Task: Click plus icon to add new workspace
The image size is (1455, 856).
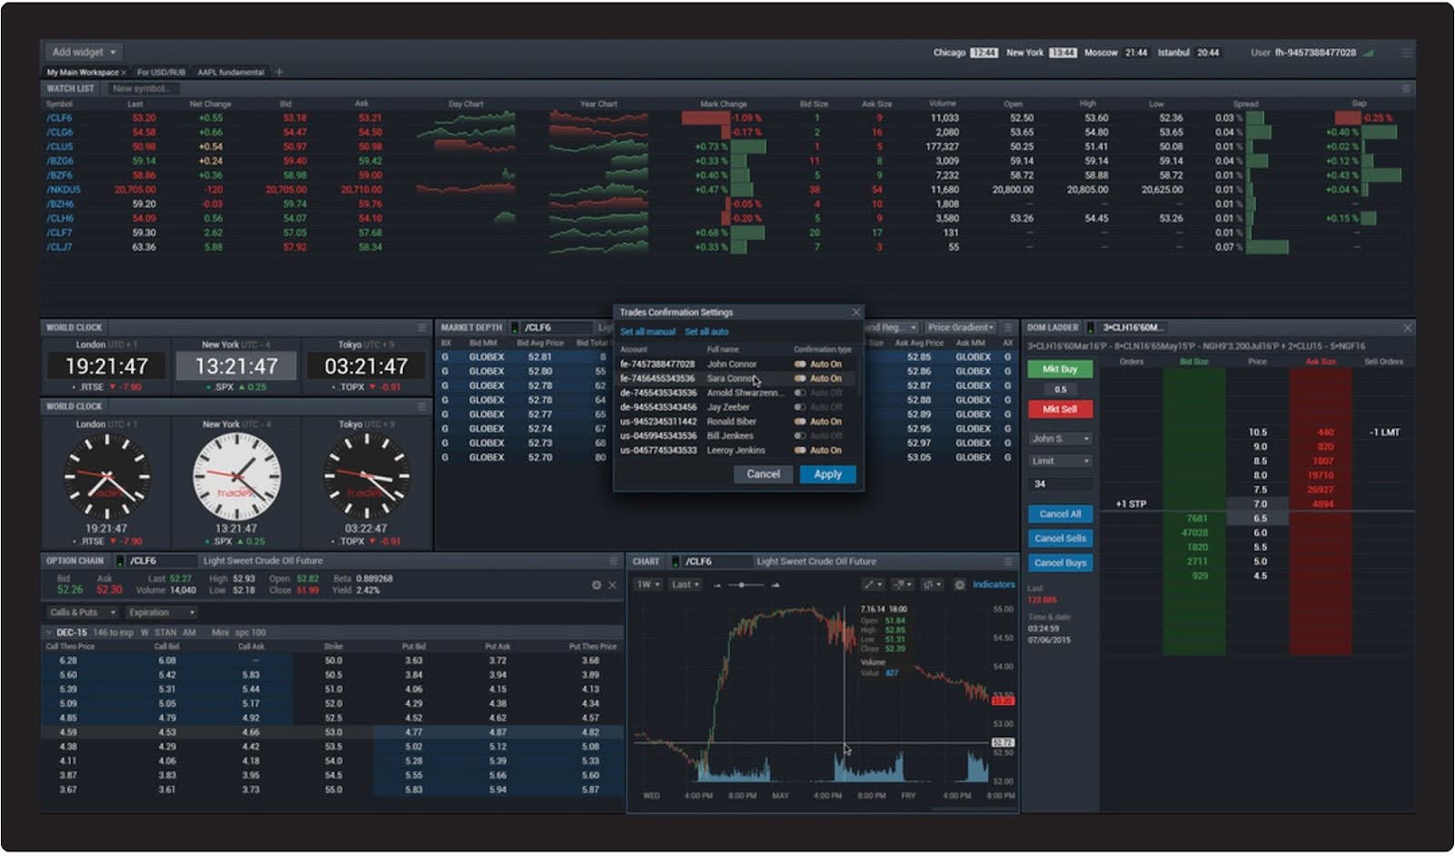Action: (279, 72)
